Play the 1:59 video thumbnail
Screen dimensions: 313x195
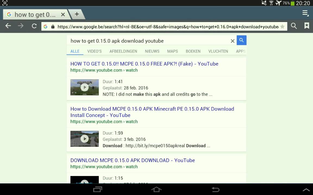(x=85, y=139)
